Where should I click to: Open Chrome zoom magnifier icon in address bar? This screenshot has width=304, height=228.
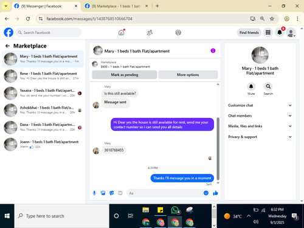click(x=262, y=19)
